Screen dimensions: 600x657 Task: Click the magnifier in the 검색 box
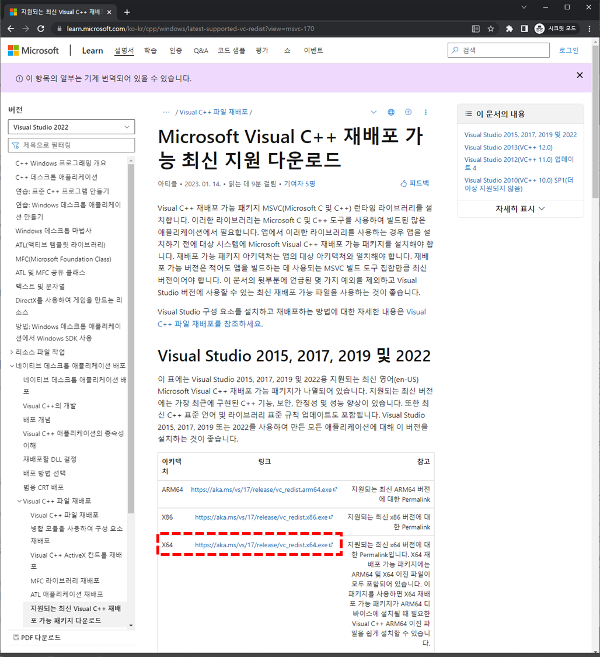(x=455, y=50)
